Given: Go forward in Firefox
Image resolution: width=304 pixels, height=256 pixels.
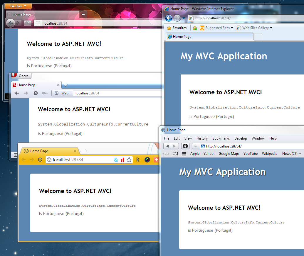Looking at the screenshot, I should tap(18, 23).
